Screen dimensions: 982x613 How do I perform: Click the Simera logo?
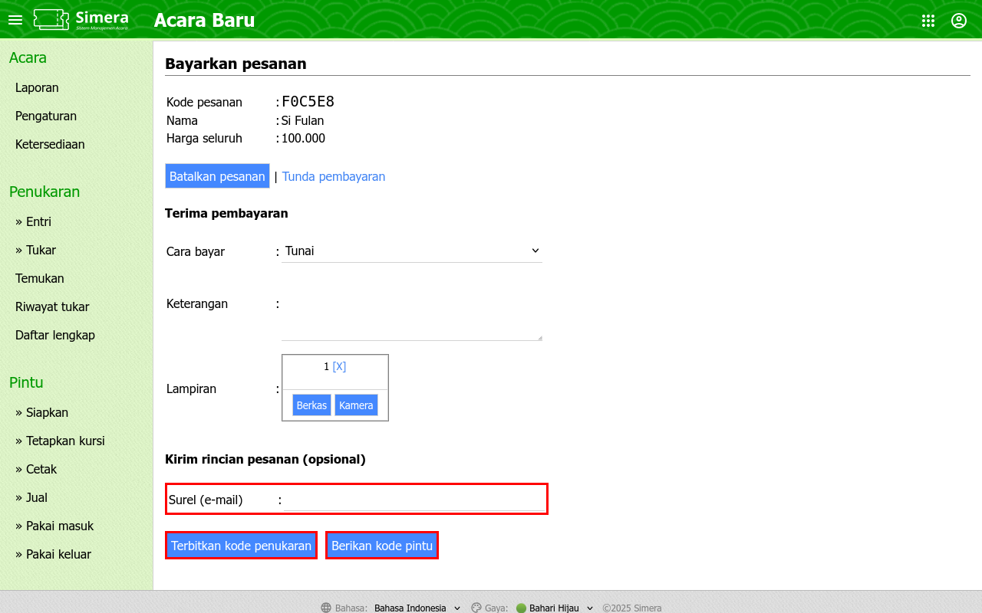point(81,20)
